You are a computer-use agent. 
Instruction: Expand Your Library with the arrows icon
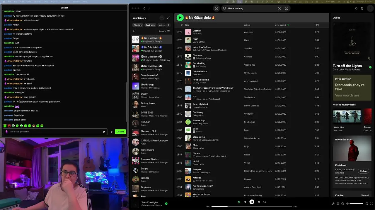click(168, 18)
